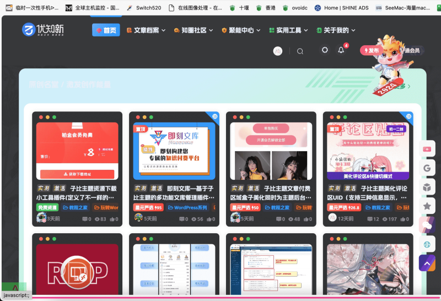Viewport: 441px width, 301px height.
Task: Open the anime girl artwork card
Action: point(368,269)
